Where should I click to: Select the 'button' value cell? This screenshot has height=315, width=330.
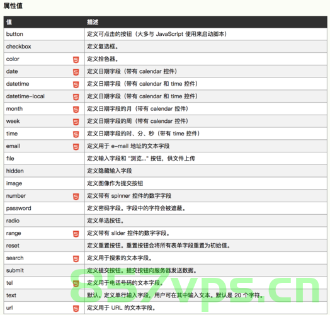click(44, 34)
